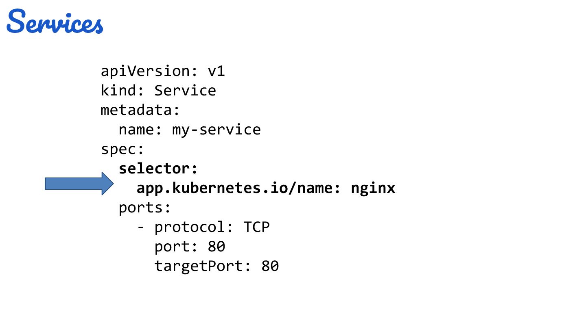Viewport: 586px width, 329px height.
Task: Click the targetPort: 80 line
Action: 216,266
